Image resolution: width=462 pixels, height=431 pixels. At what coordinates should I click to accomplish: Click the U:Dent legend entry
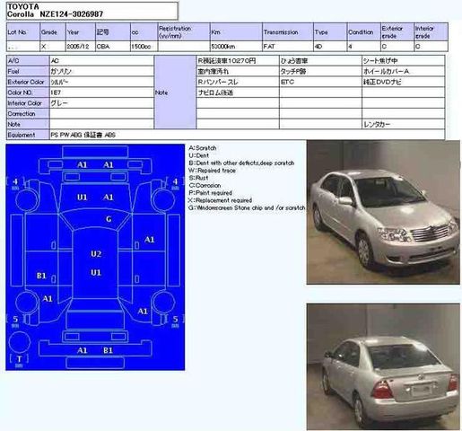coord(199,155)
